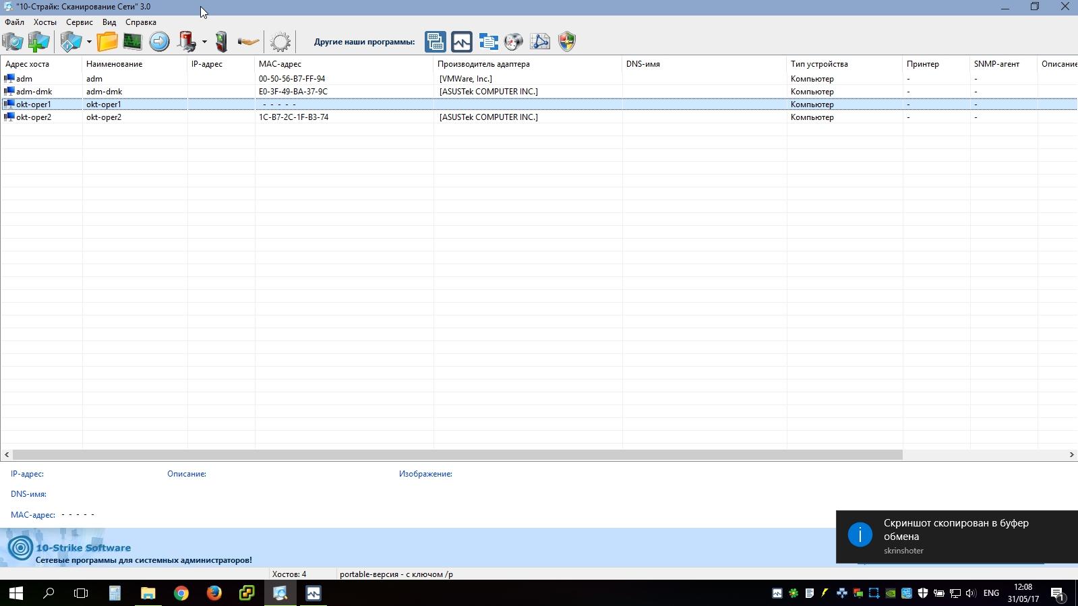Screen dimensions: 1078x606
Task: Open the blue documents inventory program icon
Action: tap(488, 42)
